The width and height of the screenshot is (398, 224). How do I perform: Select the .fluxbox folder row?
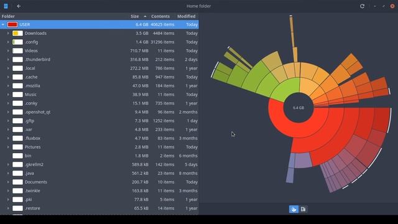(x=99, y=138)
